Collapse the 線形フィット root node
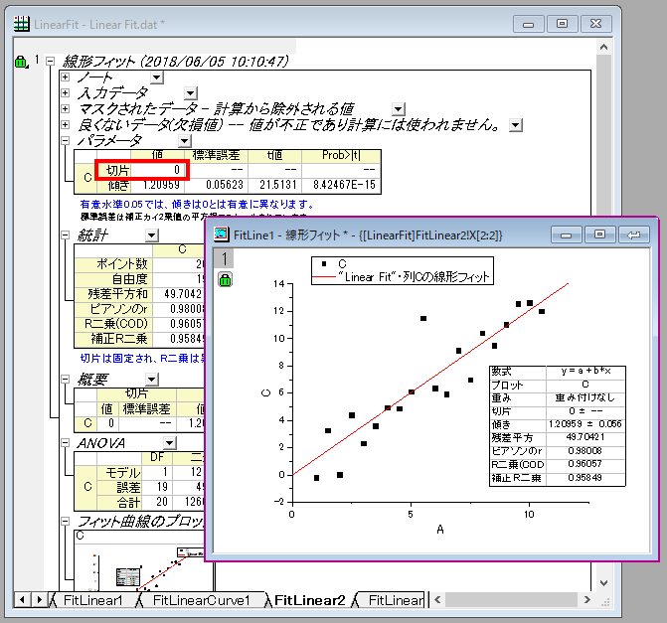Image resolution: width=667 pixels, height=623 pixels. (50, 62)
